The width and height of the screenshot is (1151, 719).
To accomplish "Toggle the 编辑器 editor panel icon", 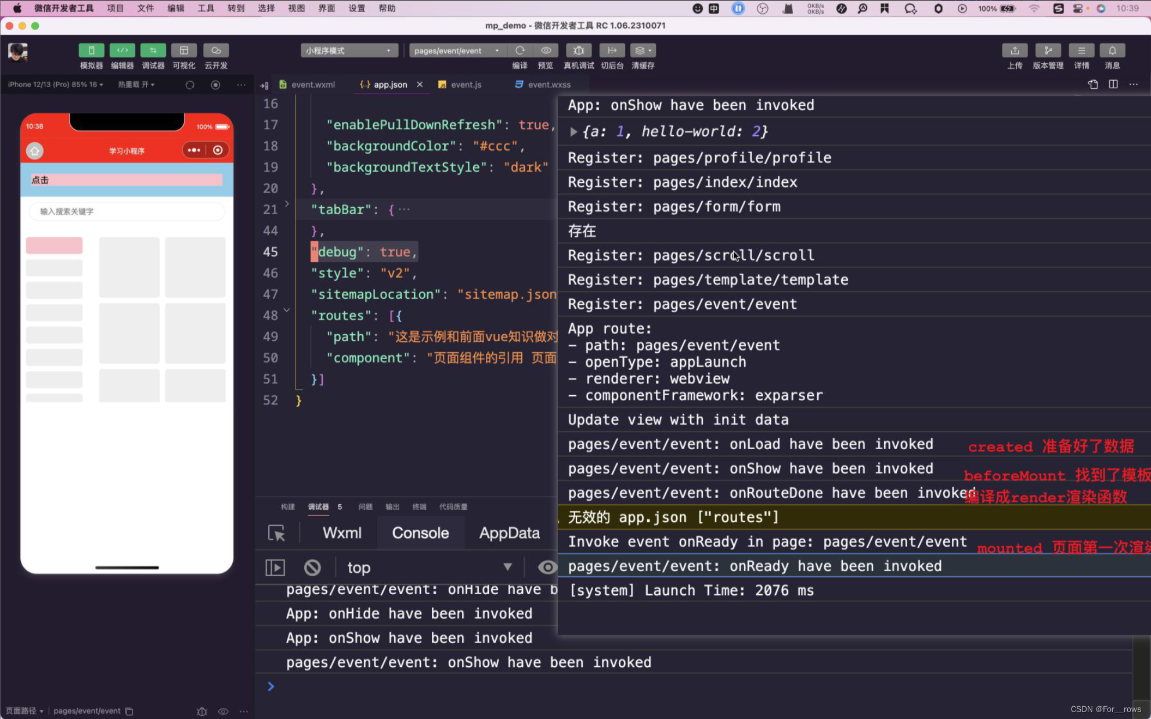I will point(122,50).
